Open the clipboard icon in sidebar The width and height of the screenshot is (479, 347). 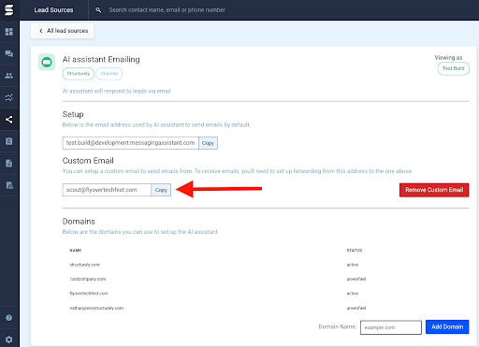(x=9, y=141)
